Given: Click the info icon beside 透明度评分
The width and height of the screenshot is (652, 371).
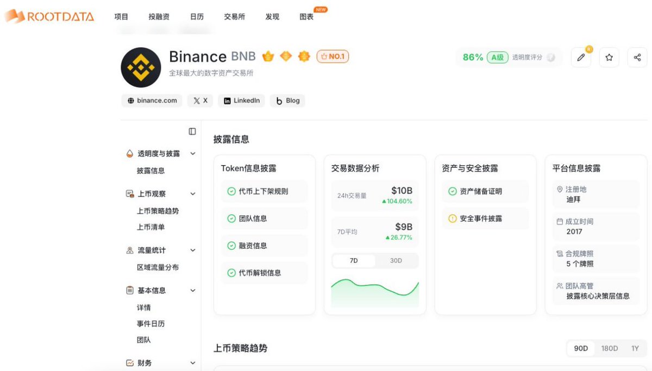Looking at the screenshot, I should point(550,58).
